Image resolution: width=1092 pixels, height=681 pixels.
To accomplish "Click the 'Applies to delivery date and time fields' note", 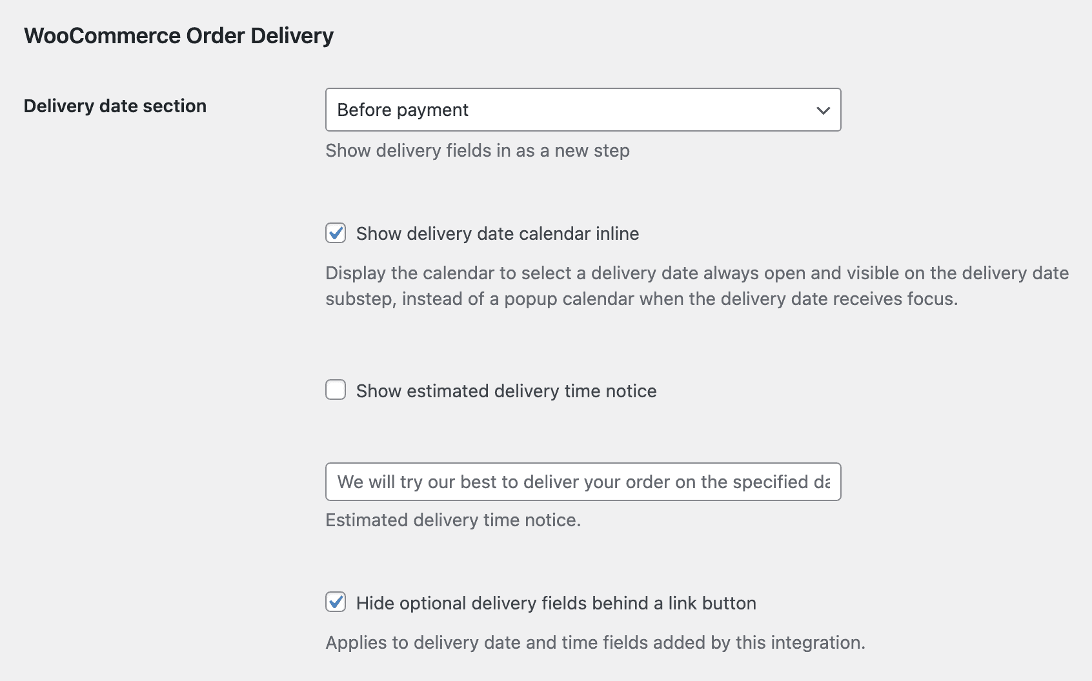I will (x=594, y=642).
